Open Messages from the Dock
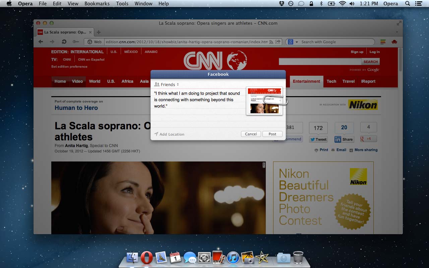The width and height of the screenshot is (429, 268). tap(190, 258)
